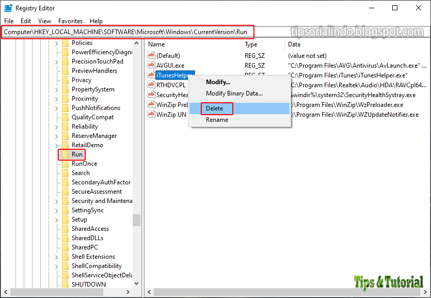Click the tree pane vertical scroll up arrow

click(x=137, y=43)
